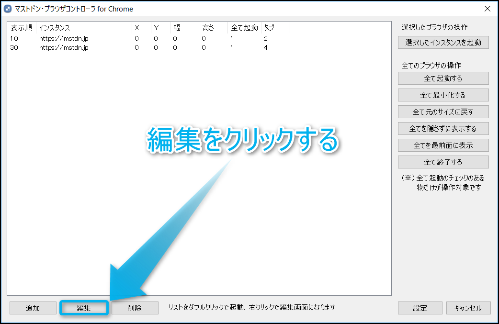The image size is (499, 324).
Task: Click the タブ column header
Action: point(275,28)
